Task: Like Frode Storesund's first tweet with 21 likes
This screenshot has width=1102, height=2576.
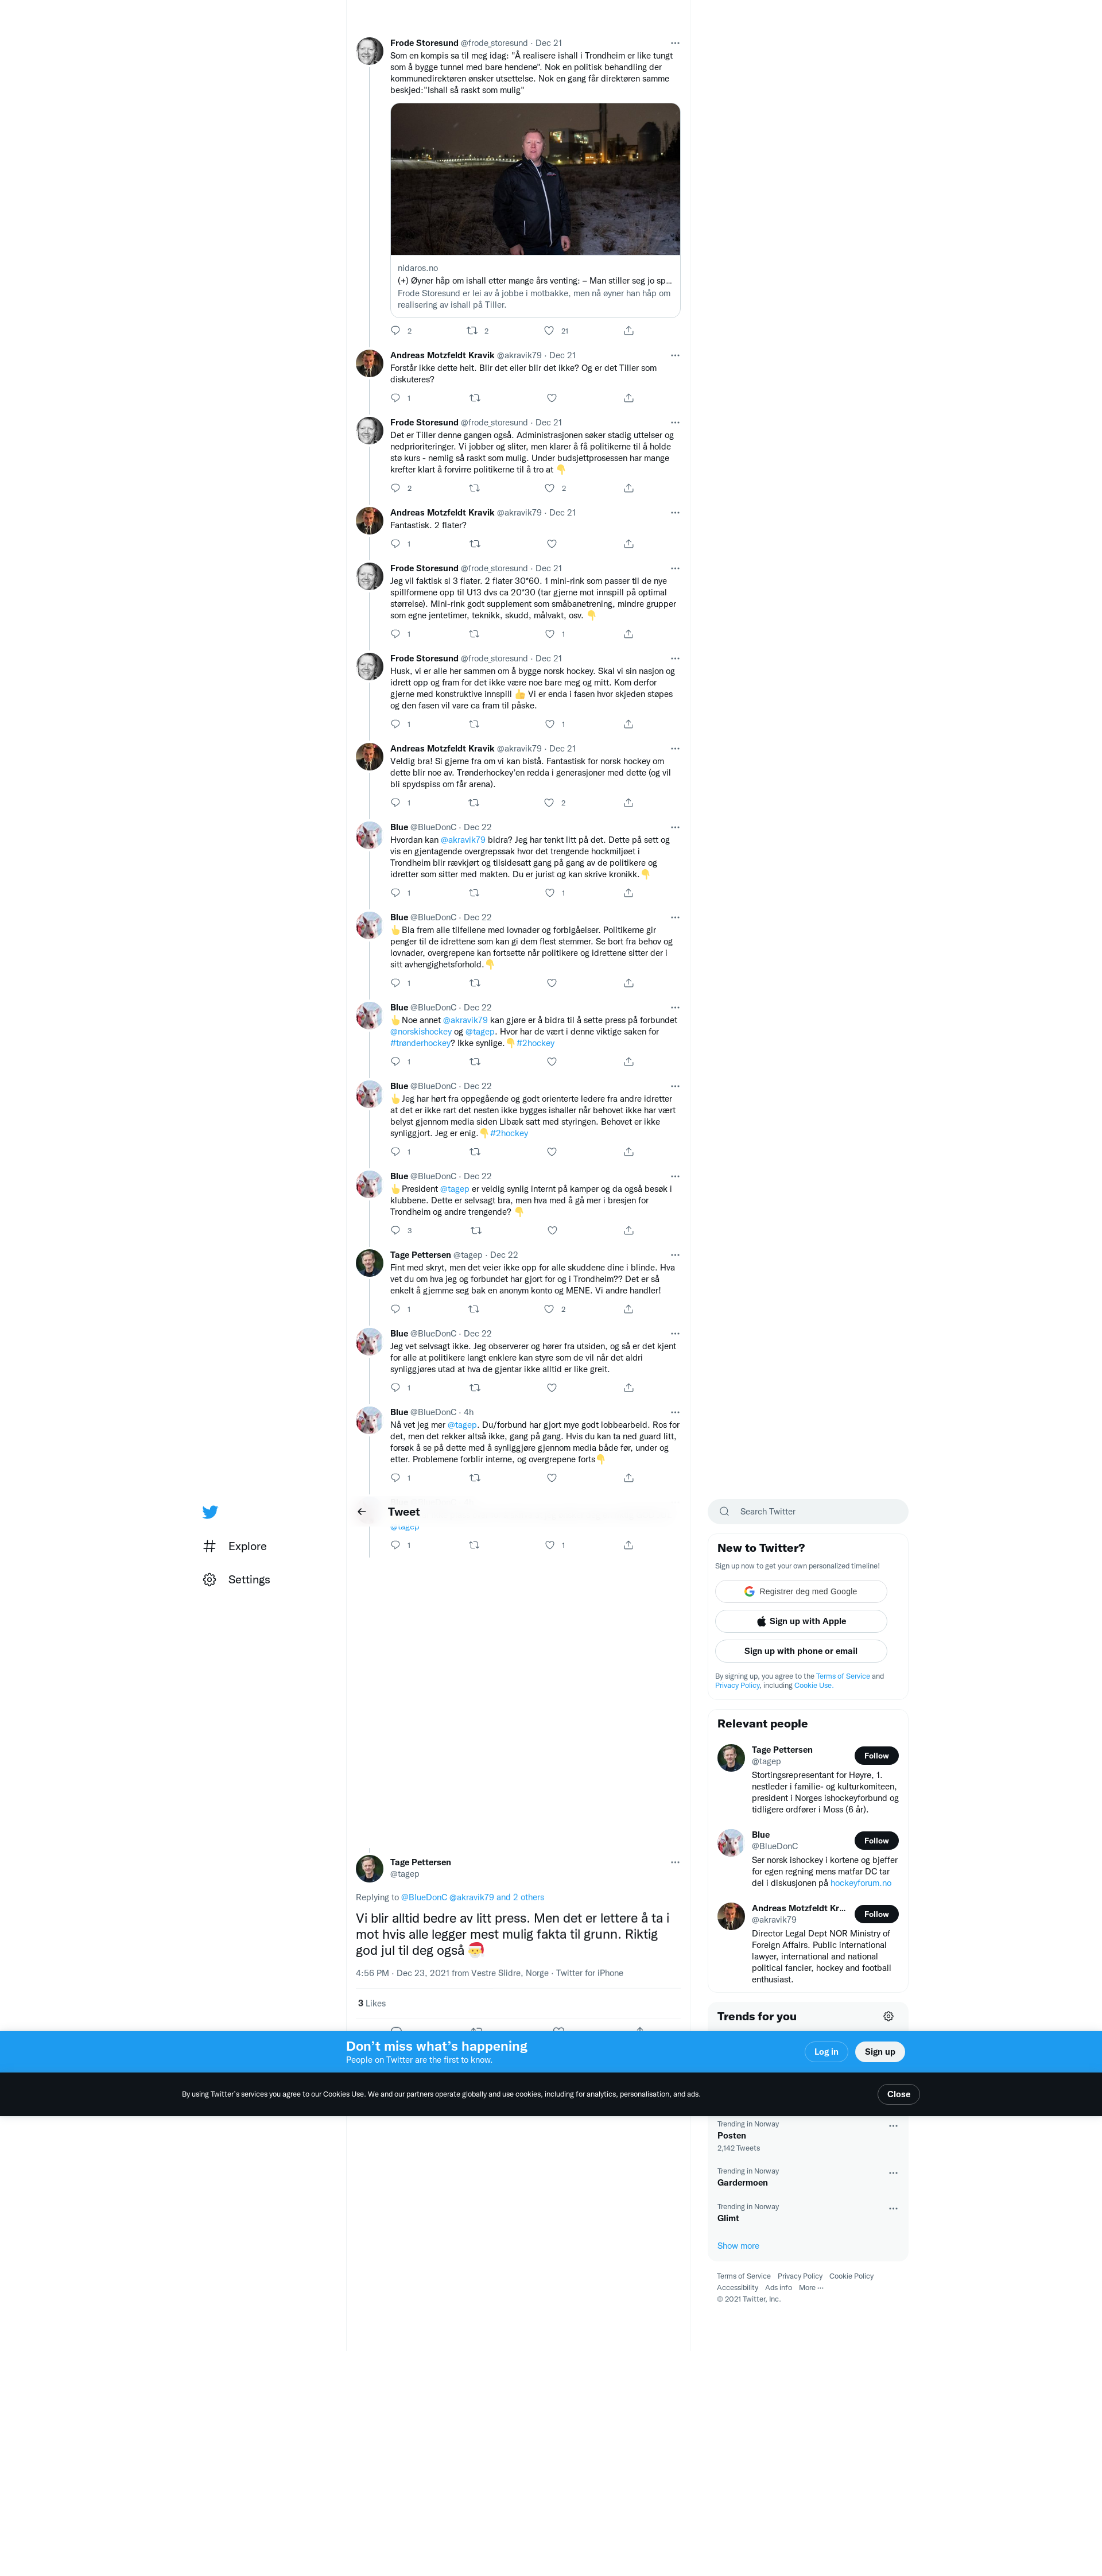Action: [549, 331]
